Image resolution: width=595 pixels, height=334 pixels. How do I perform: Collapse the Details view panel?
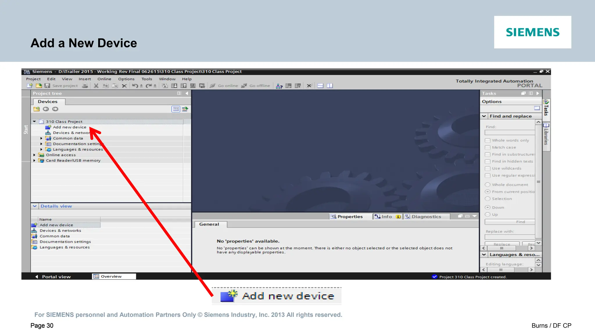[x=35, y=206]
